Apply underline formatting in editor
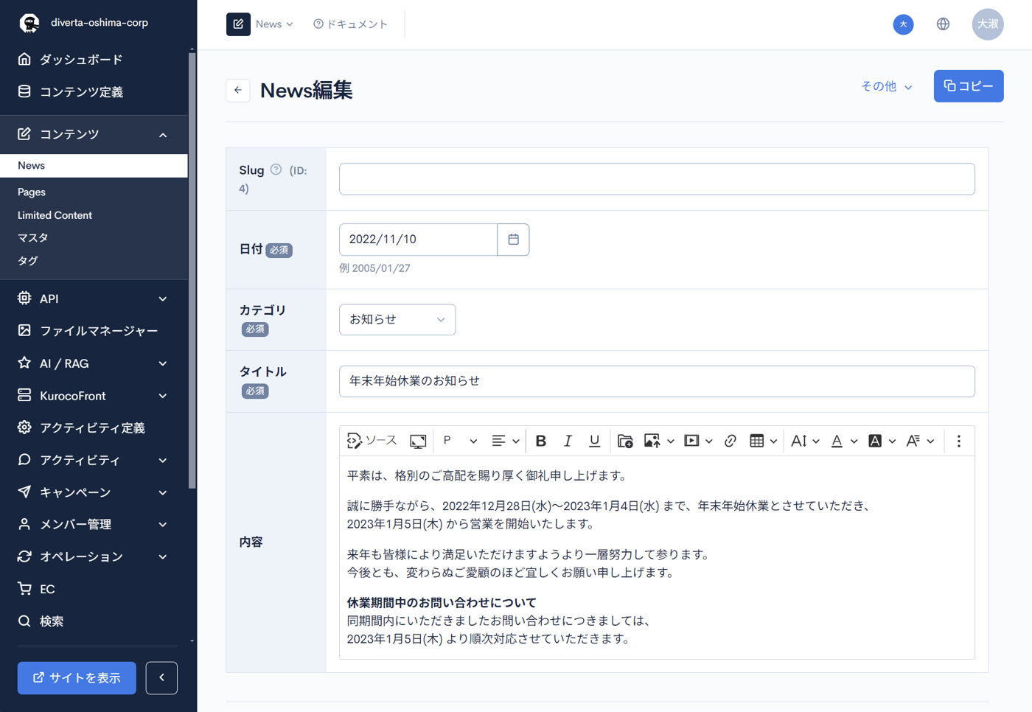Image resolution: width=1032 pixels, height=712 pixels. click(x=594, y=441)
